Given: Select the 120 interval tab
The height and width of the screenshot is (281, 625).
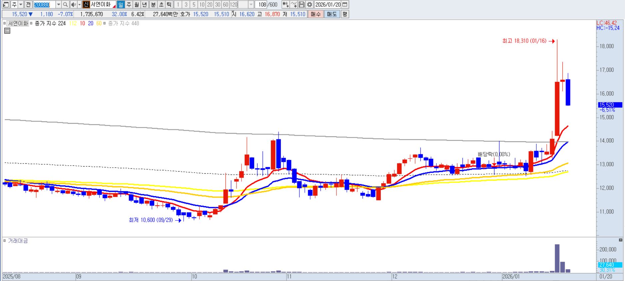Looking at the screenshot, I should coord(234,5).
